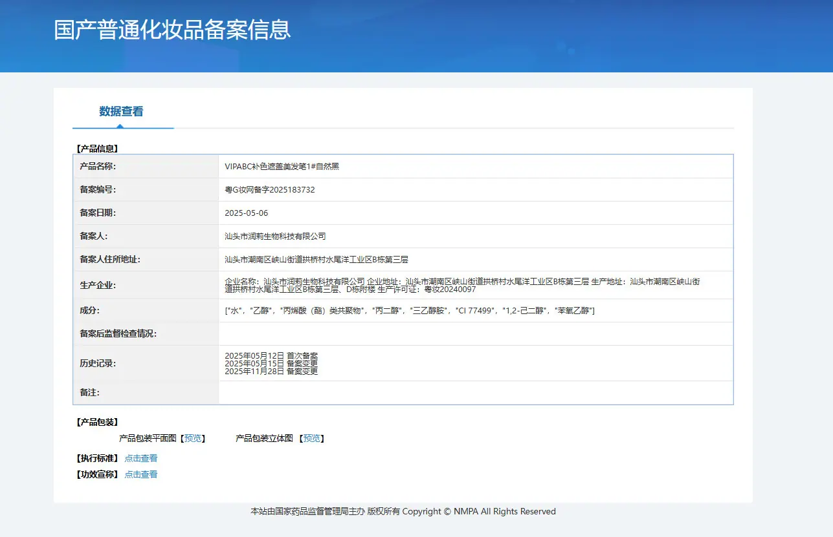Click the 产品信息 section heading
Screen dimensions: 833x537
pos(97,148)
